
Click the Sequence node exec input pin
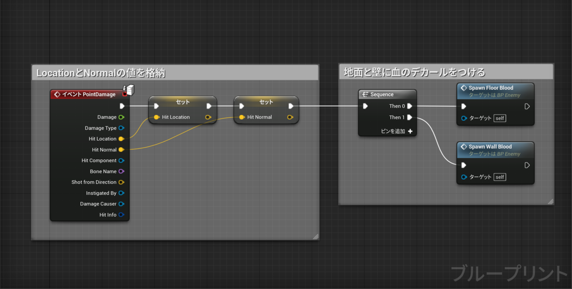click(x=365, y=106)
